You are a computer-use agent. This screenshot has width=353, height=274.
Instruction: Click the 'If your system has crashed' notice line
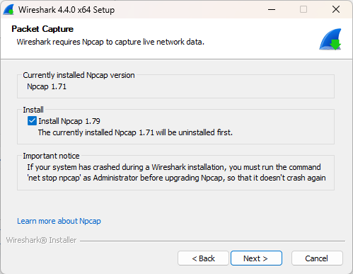pyautogui.click(x=174, y=167)
